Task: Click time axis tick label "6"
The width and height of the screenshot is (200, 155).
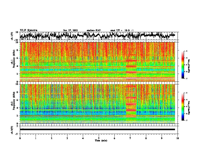Action: click(x=114, y=138)
